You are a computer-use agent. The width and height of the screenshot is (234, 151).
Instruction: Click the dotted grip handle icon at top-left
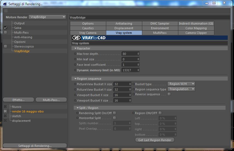click(x=6, y=11)
